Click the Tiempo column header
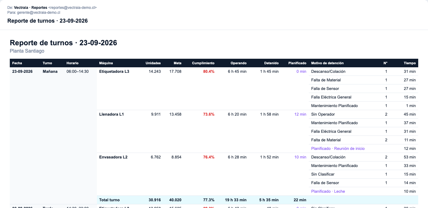The height and width of the screenshot is (208, 428). coord(410,63)
